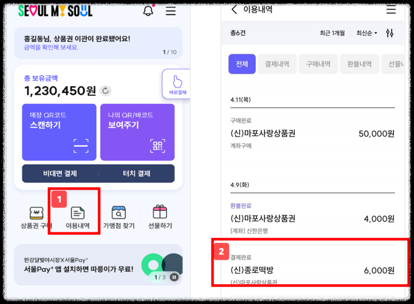Tap 매장 QR코드 스캔하기 card
The height and width of the screenshot is (304, 414).
pyautogui.click(x=59, y=132)
